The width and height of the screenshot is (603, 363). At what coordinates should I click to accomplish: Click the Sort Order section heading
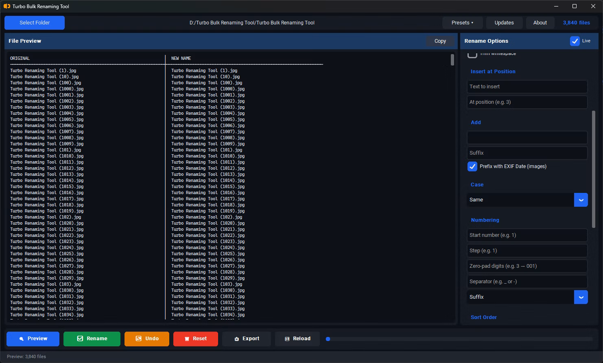[484, 317]
